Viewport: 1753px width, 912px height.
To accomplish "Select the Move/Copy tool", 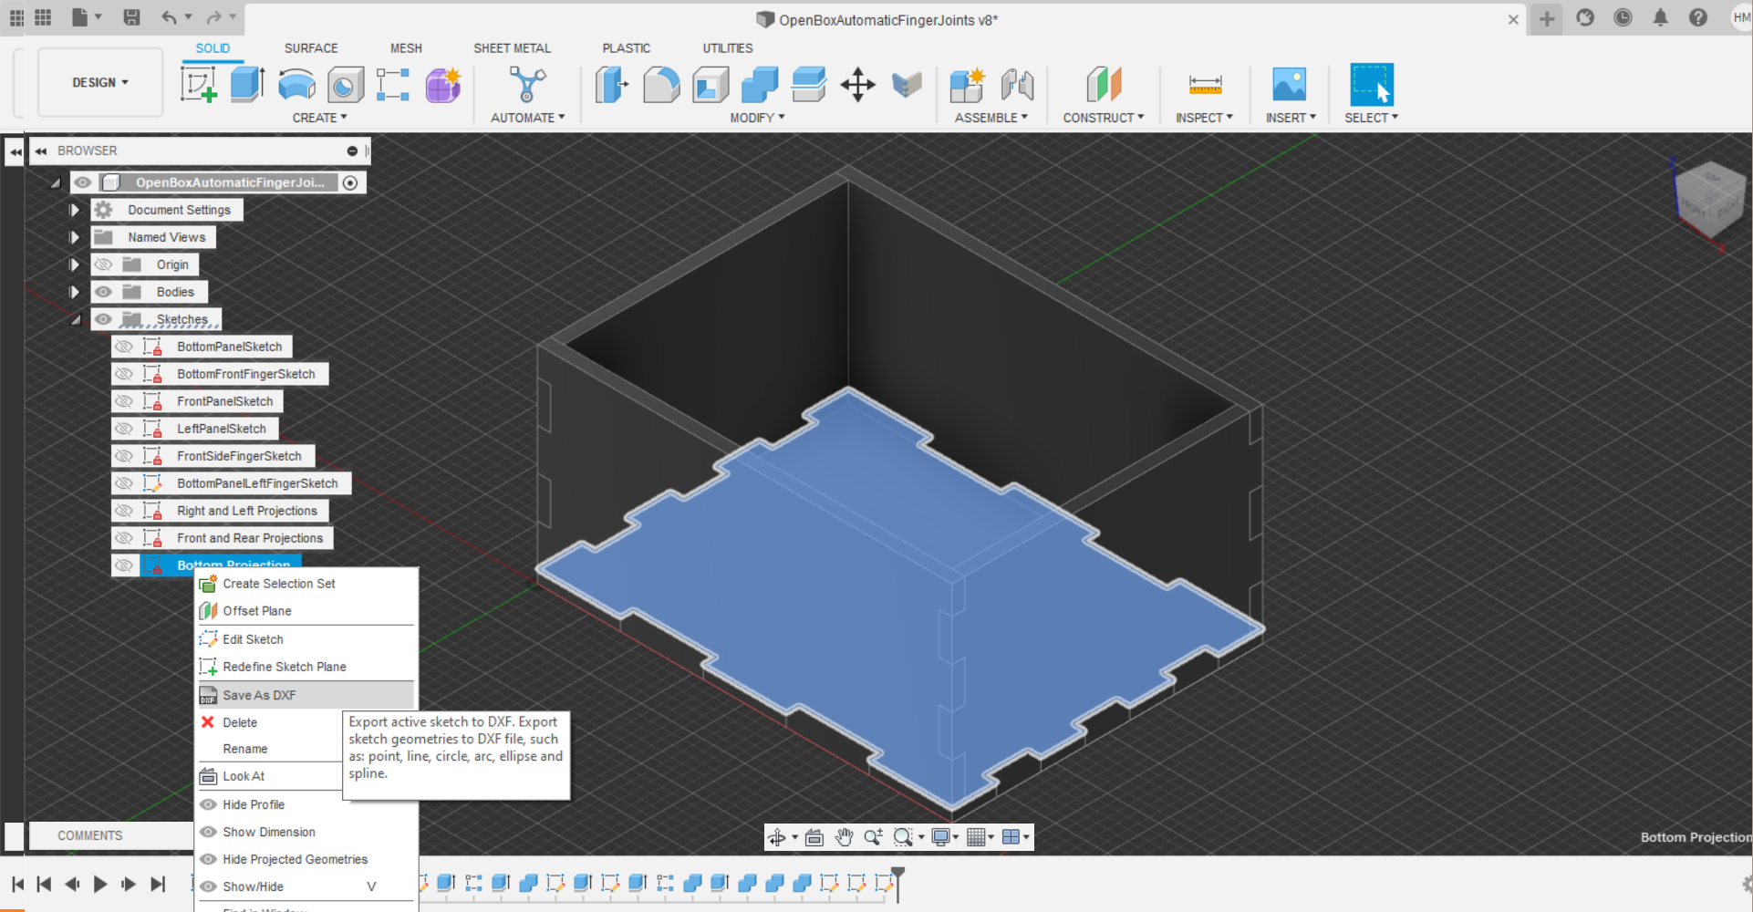I will point(857,85).
